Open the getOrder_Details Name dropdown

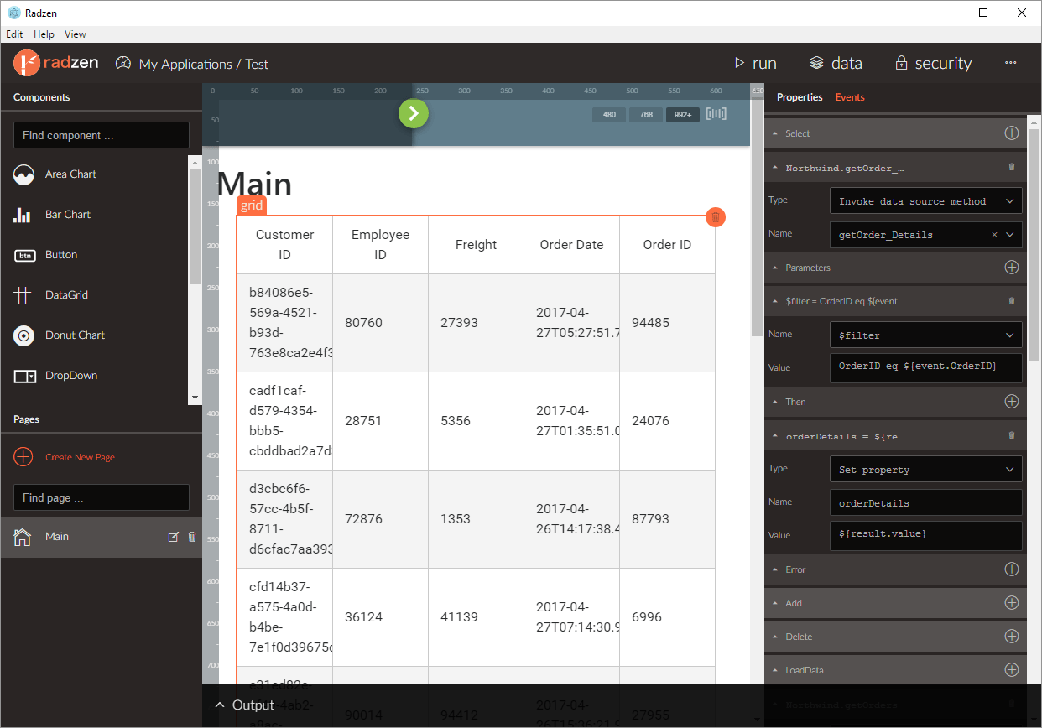[1010, 235]
